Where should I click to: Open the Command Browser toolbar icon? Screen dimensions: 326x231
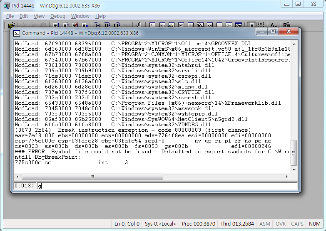(x=239, y=25)
